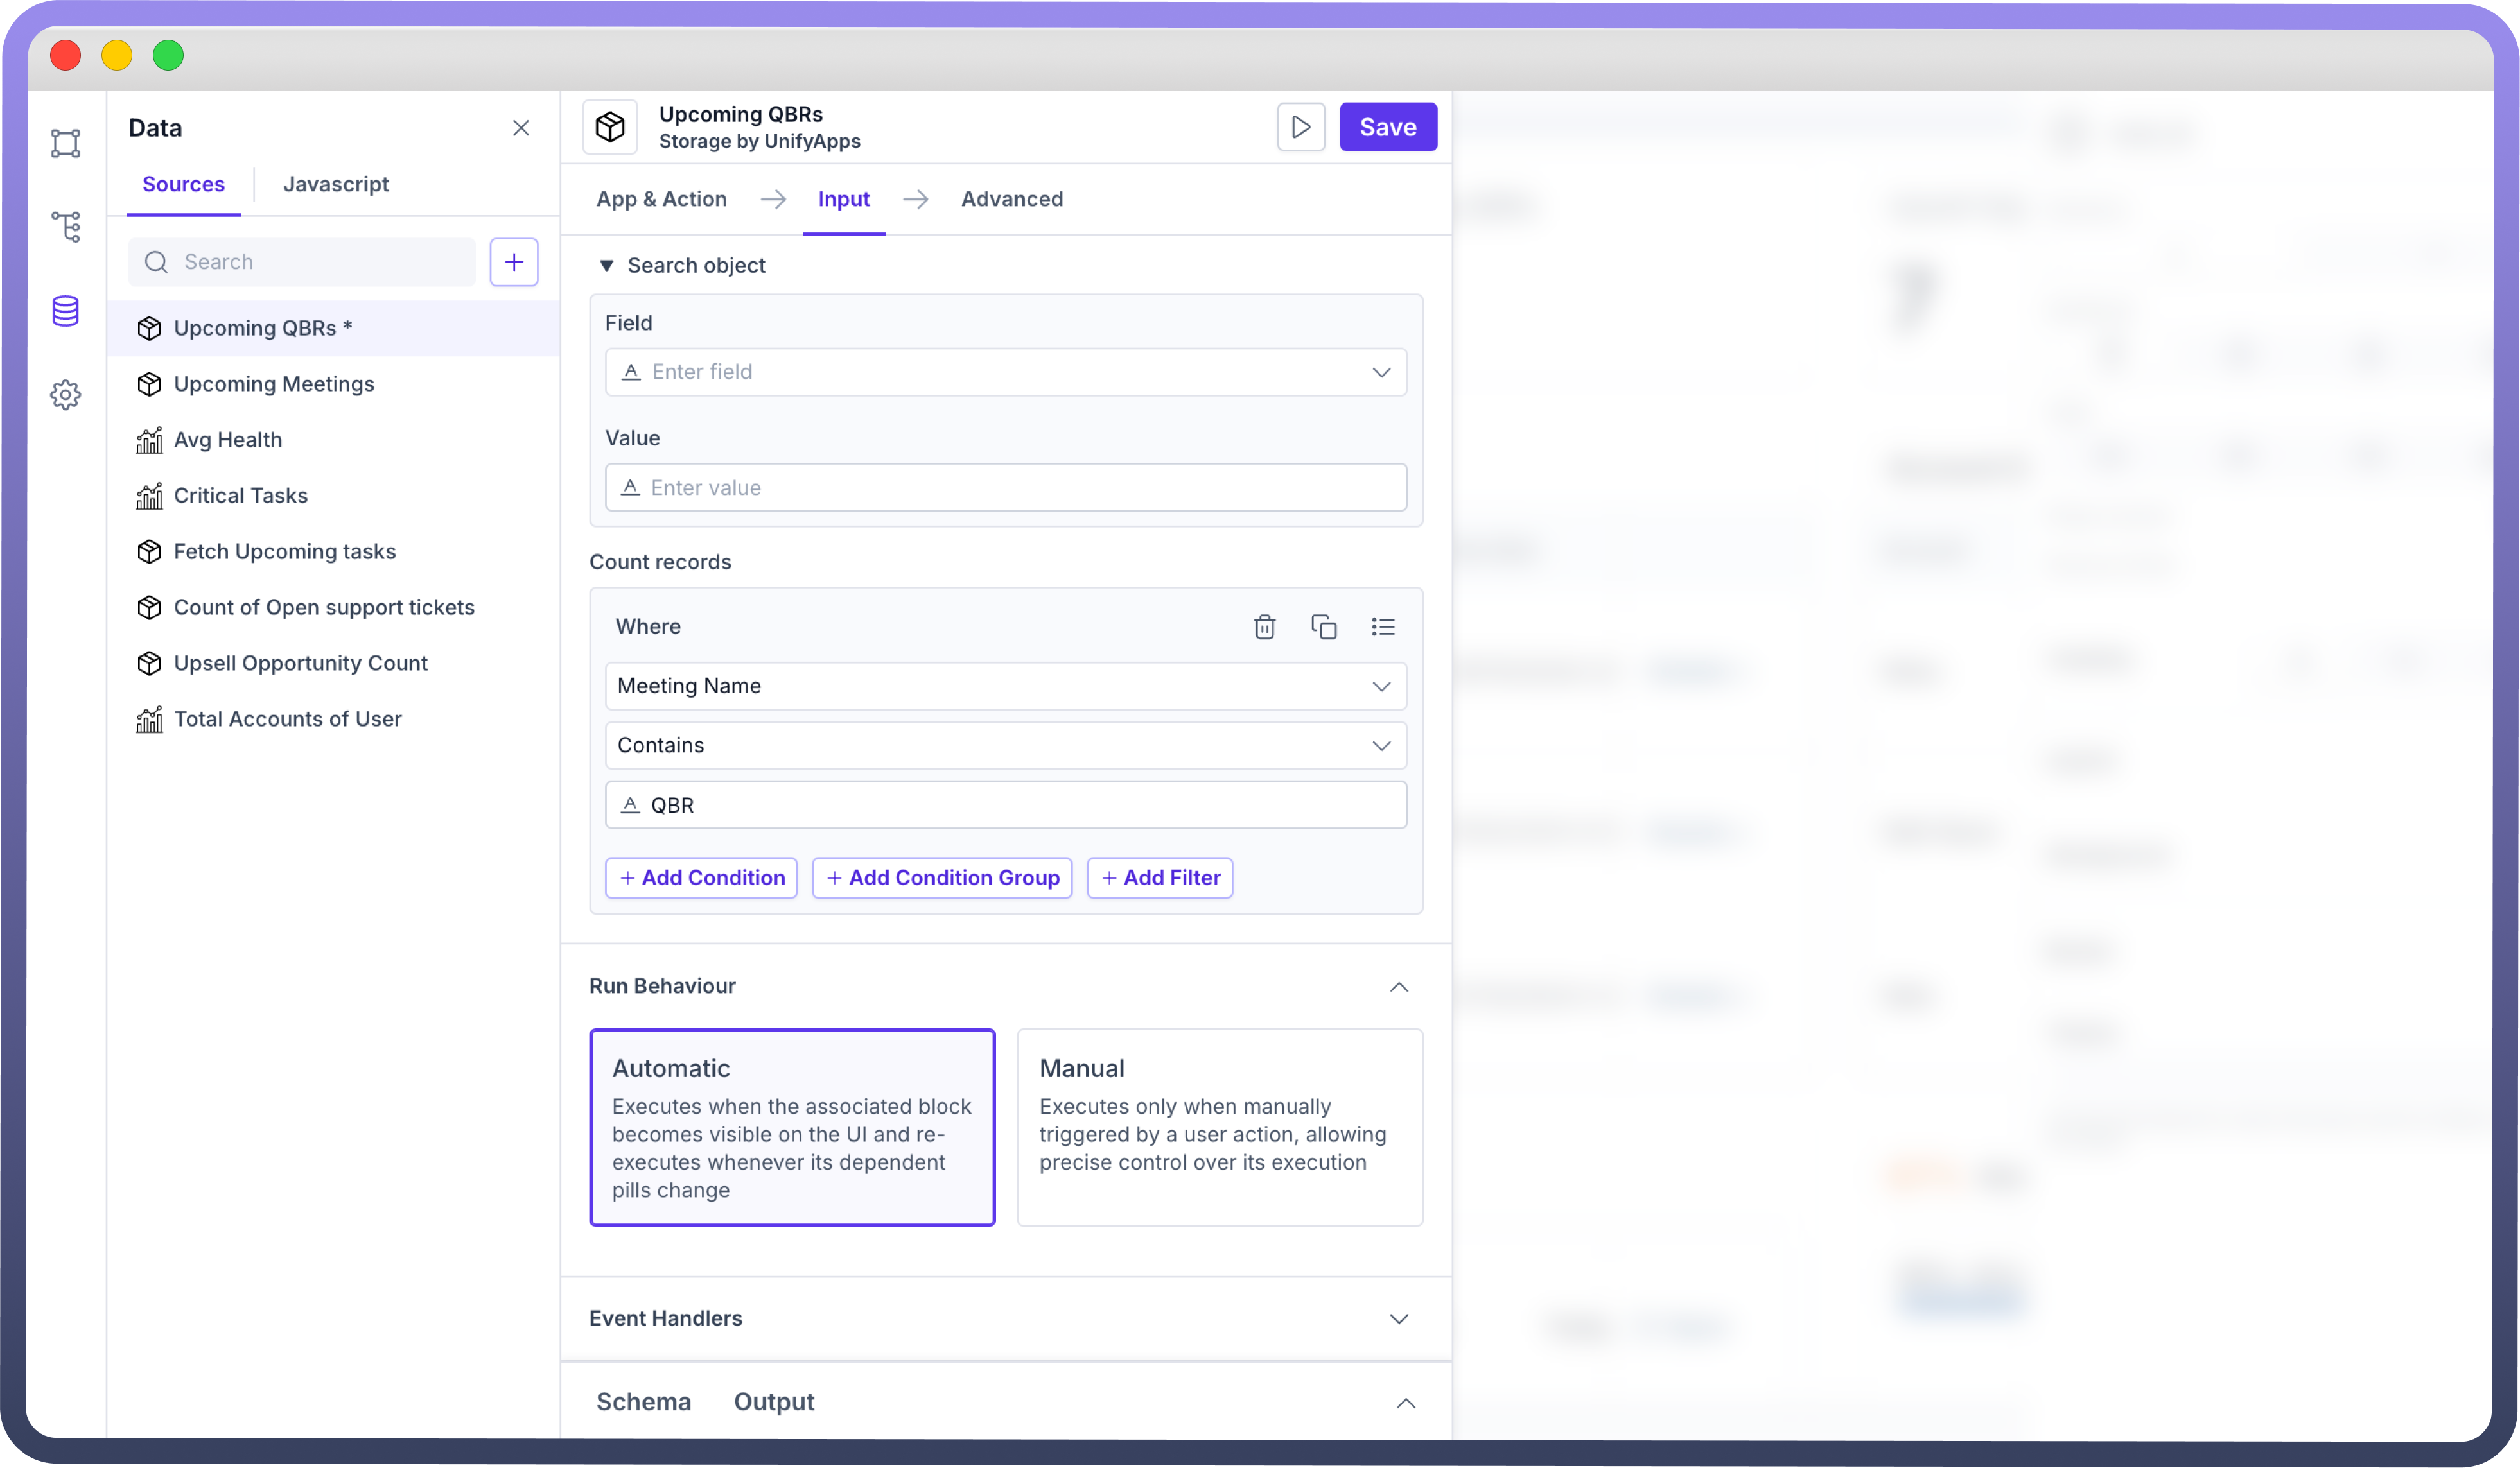Image resolution: width=2520 pixels, height=1468 pixels.
Task: Click the run/play data source icon
Action: coord(1300,127)
